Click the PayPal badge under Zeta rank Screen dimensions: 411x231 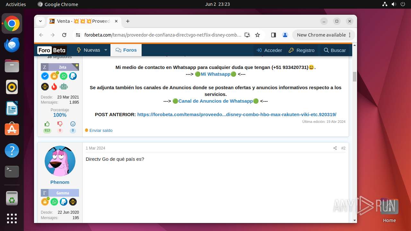click(73, 76)
